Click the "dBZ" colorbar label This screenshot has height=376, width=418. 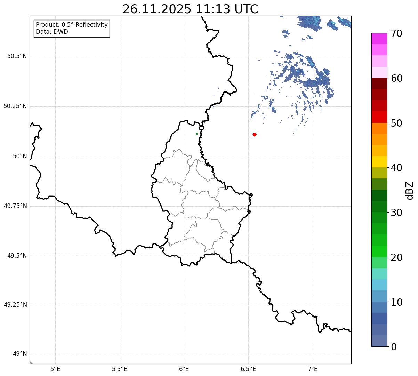click(x=410, y=190)
